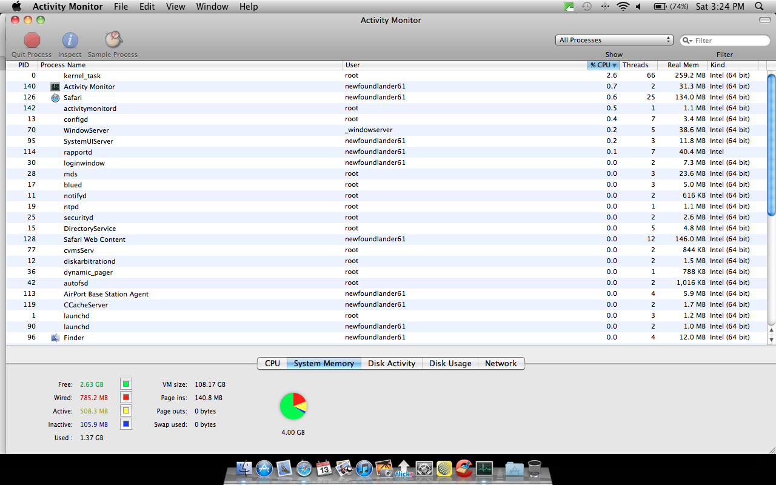Click Activity Monitor icon in the Dock
Screen dimensions: 776x485
coord(484,468)
